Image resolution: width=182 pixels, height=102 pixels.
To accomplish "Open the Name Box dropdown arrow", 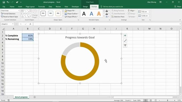I will tap(13, 24).
